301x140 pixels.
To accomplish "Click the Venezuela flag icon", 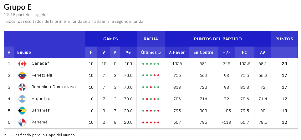I will pos(22,75).
